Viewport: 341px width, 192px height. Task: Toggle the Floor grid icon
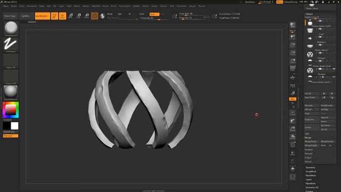click(293, 77)
